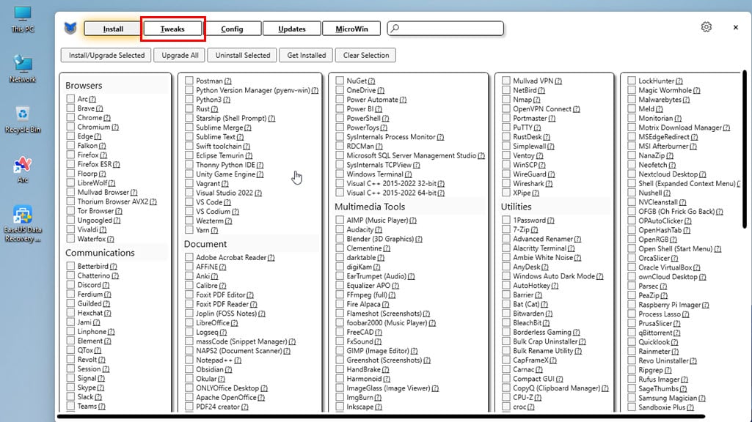Check the Chrome checkbox

(x=71, y=117)
